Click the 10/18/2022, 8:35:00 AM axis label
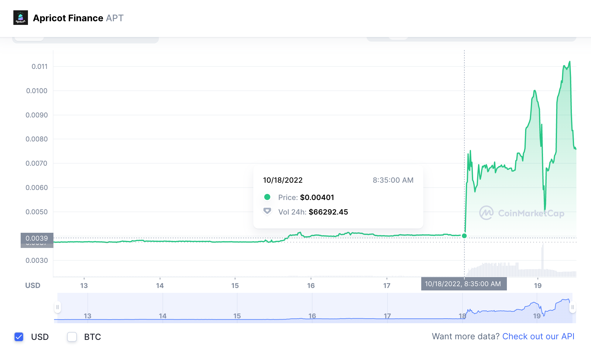This screenshot has height=349, width=591. (x=463, y=284)
